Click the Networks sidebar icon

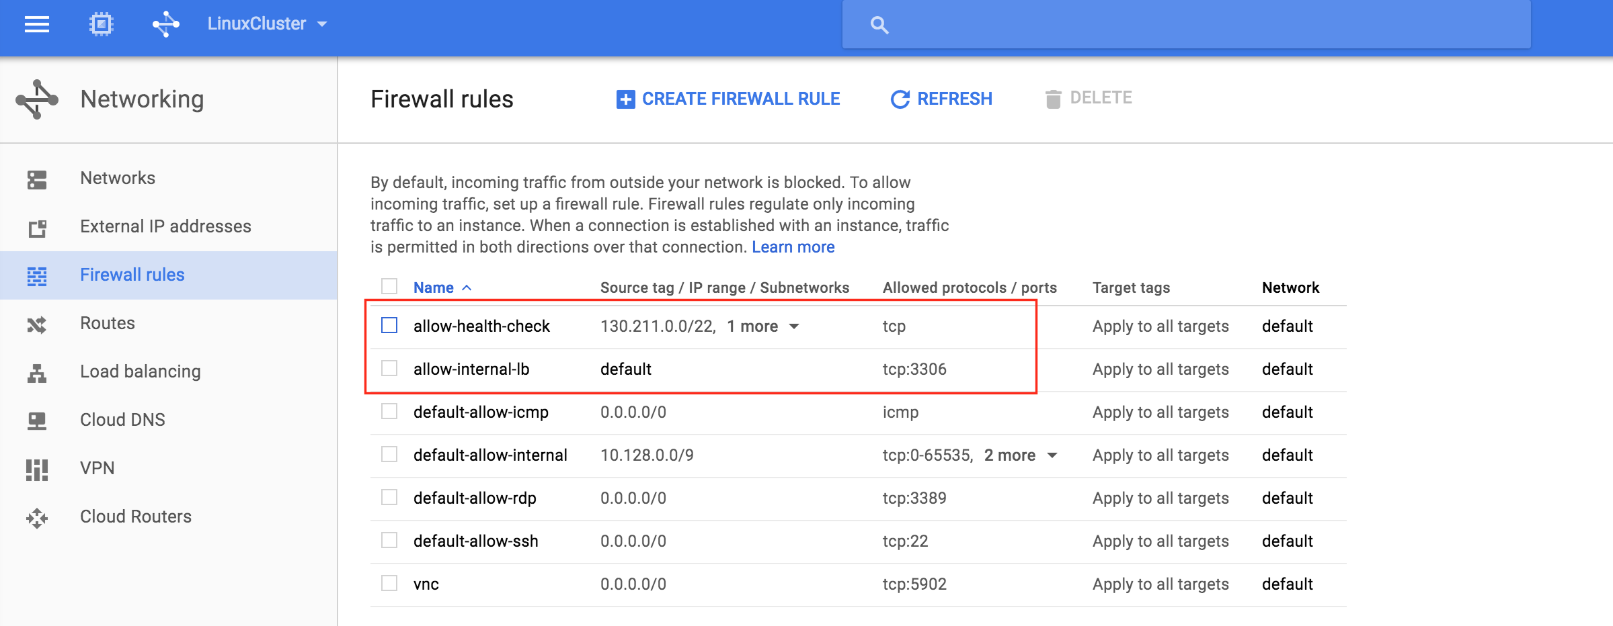point(37,179)
